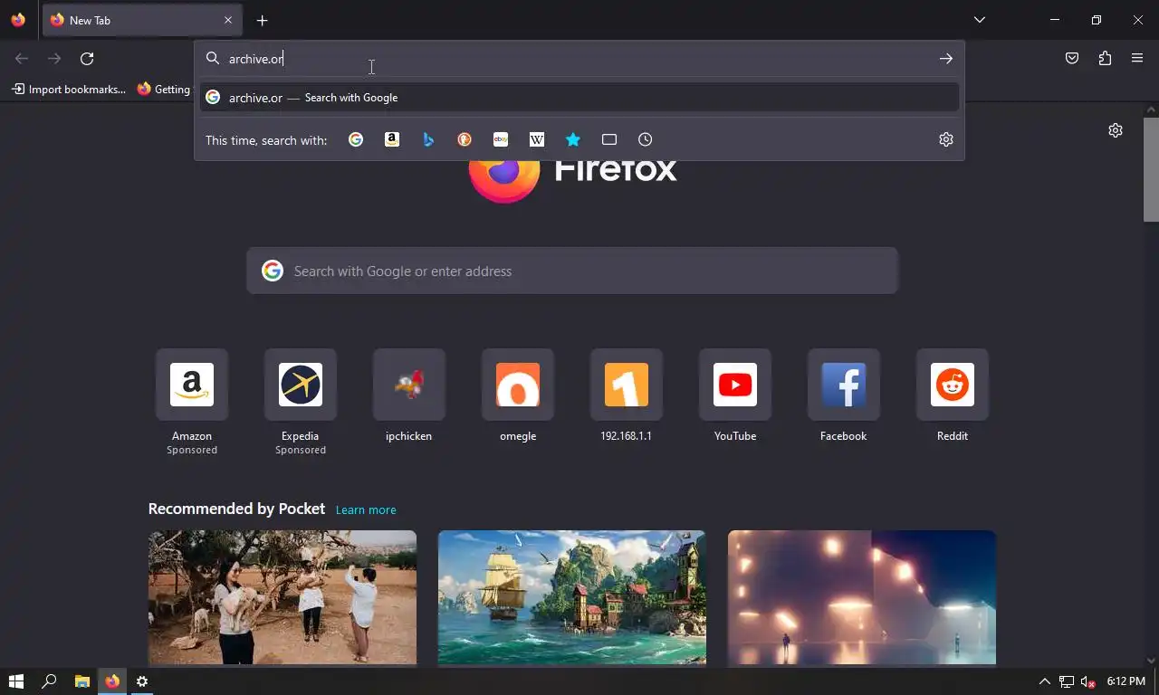The image size is (1159, 695).
Task: Click the page vertical scrollbar thumb
Action: point(1151,169)
